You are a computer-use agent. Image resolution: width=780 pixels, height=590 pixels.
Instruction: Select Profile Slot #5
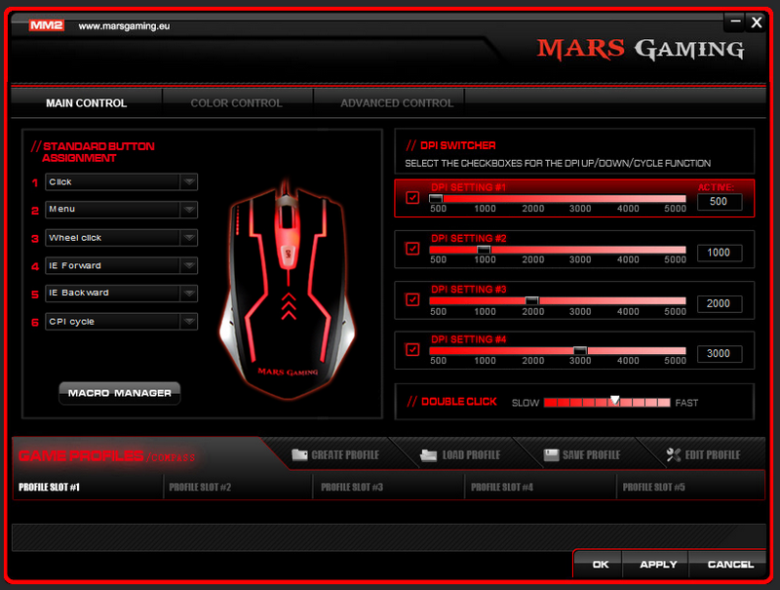pos(690,487)
